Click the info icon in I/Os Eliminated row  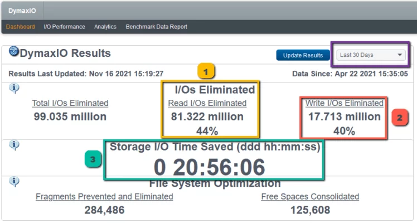[14, 88]
